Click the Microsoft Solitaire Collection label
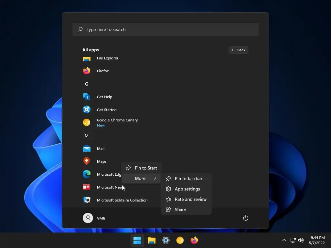The width and height of the screenshot is (331, 248). [122, 200]
